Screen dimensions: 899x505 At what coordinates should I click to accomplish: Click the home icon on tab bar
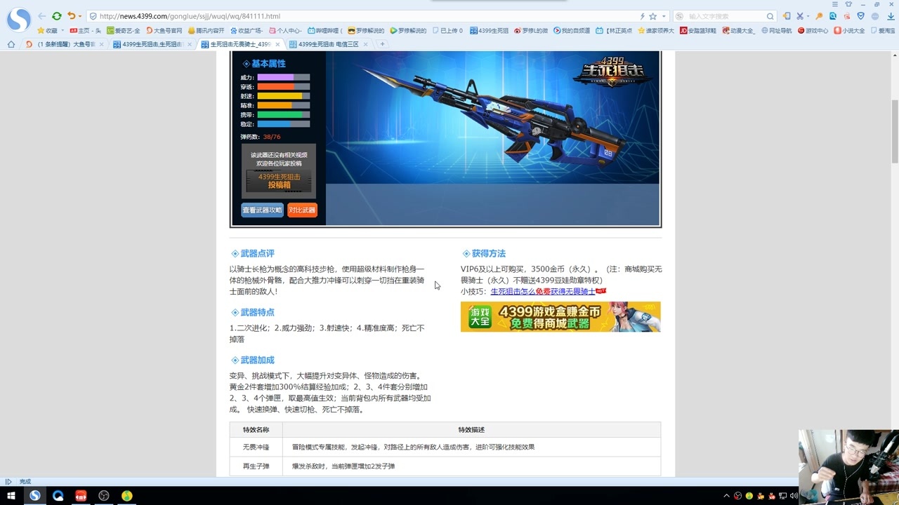pos(11,44)
